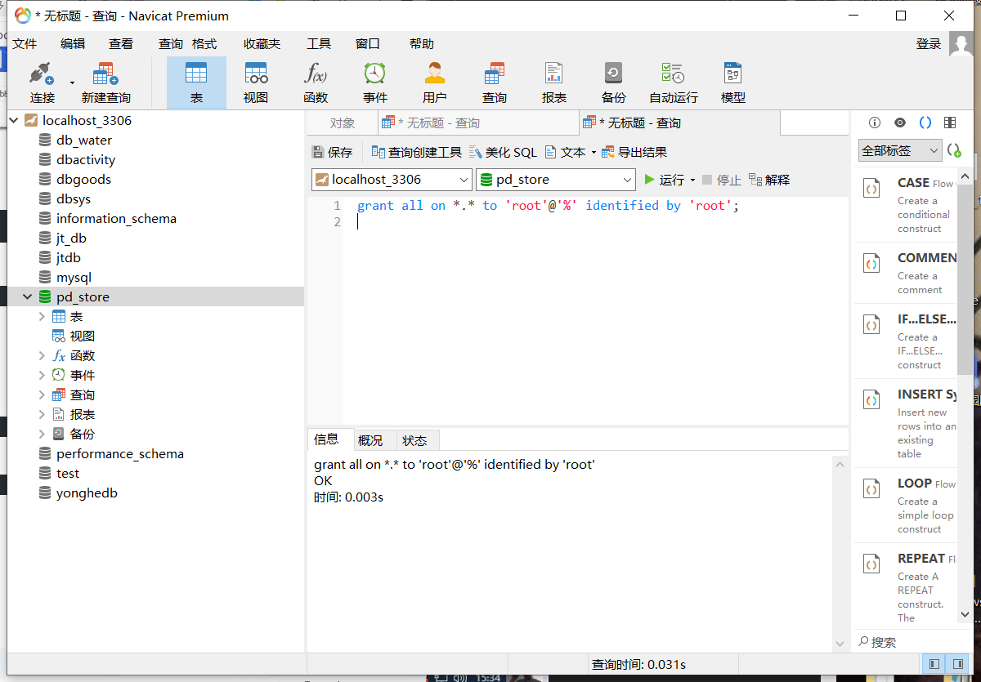
Task: Select the 用户 toolbar icon
Action: point(434,81)
